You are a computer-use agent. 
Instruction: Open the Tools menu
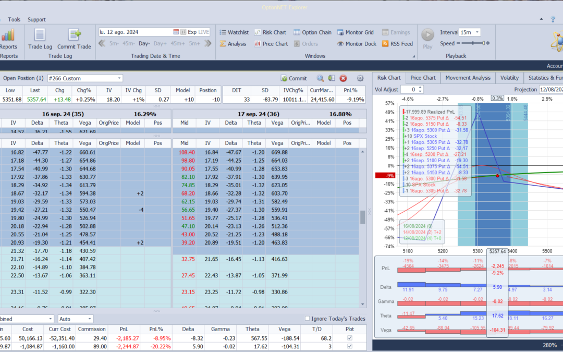coord(14,19)
